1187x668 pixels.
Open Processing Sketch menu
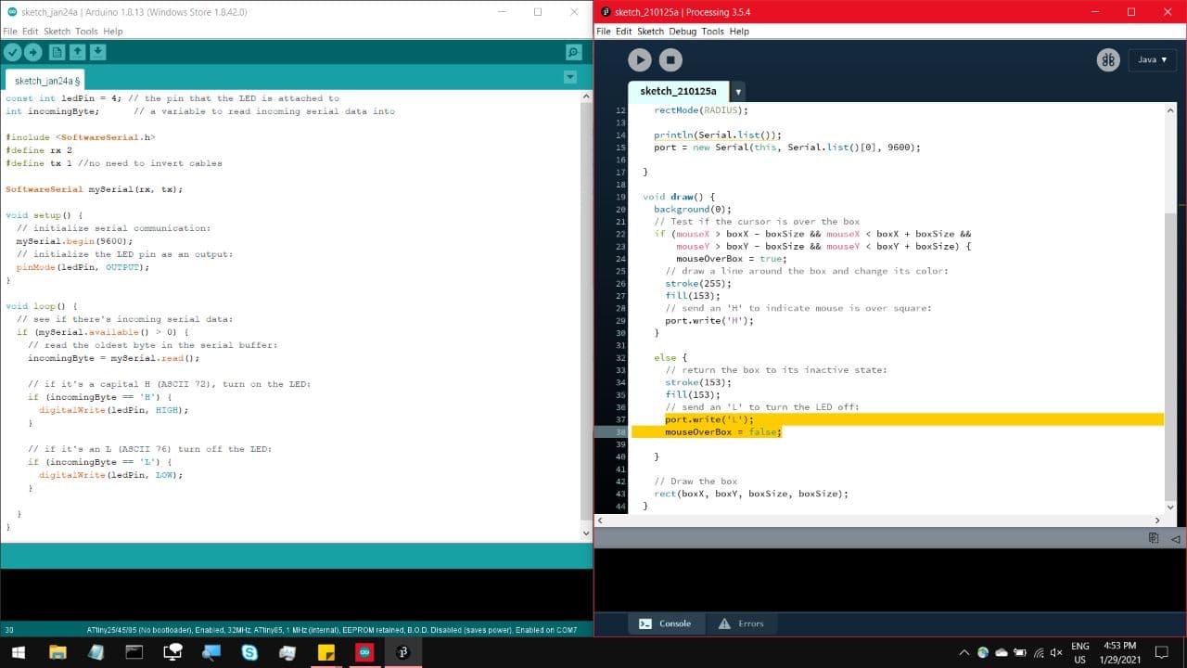(650, 32)
